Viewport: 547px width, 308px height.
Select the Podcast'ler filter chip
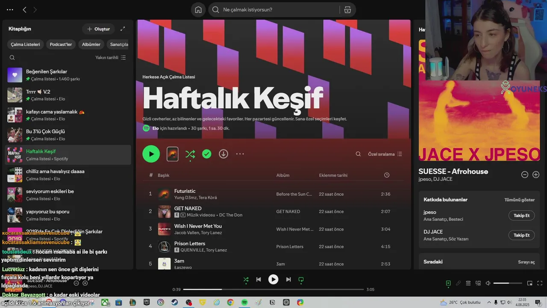tap(61, 44)
